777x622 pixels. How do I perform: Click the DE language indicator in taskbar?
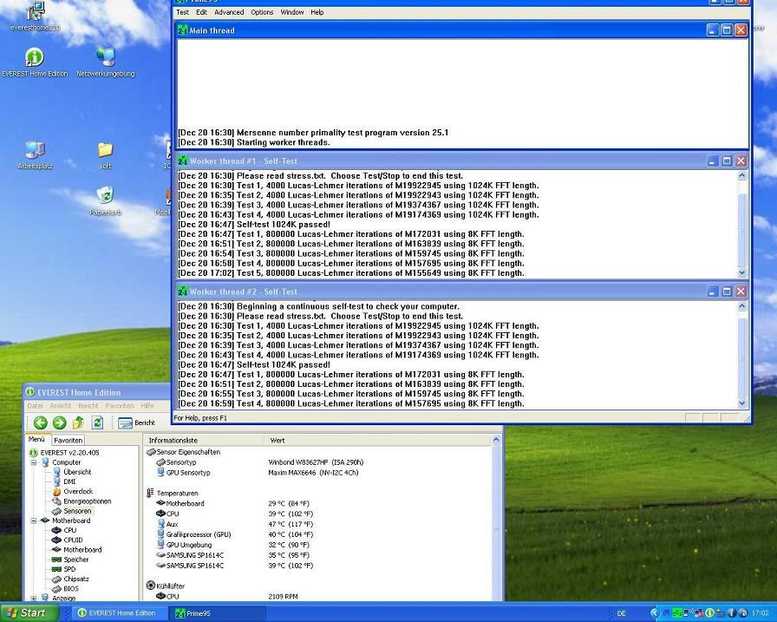click(x=622, y=613)
